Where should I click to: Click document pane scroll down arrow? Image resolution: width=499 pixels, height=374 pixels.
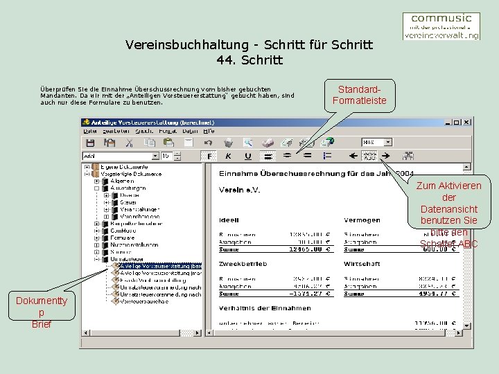[x=466, y=326]
